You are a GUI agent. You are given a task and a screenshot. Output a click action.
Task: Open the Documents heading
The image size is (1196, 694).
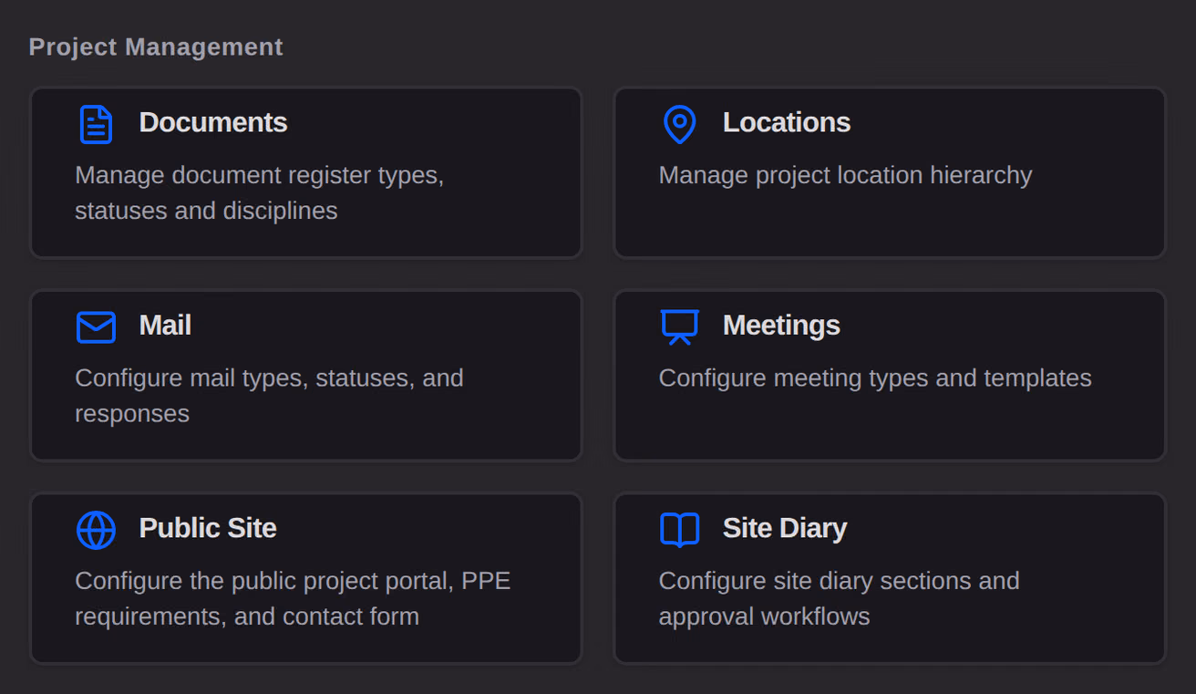[213, 122]
